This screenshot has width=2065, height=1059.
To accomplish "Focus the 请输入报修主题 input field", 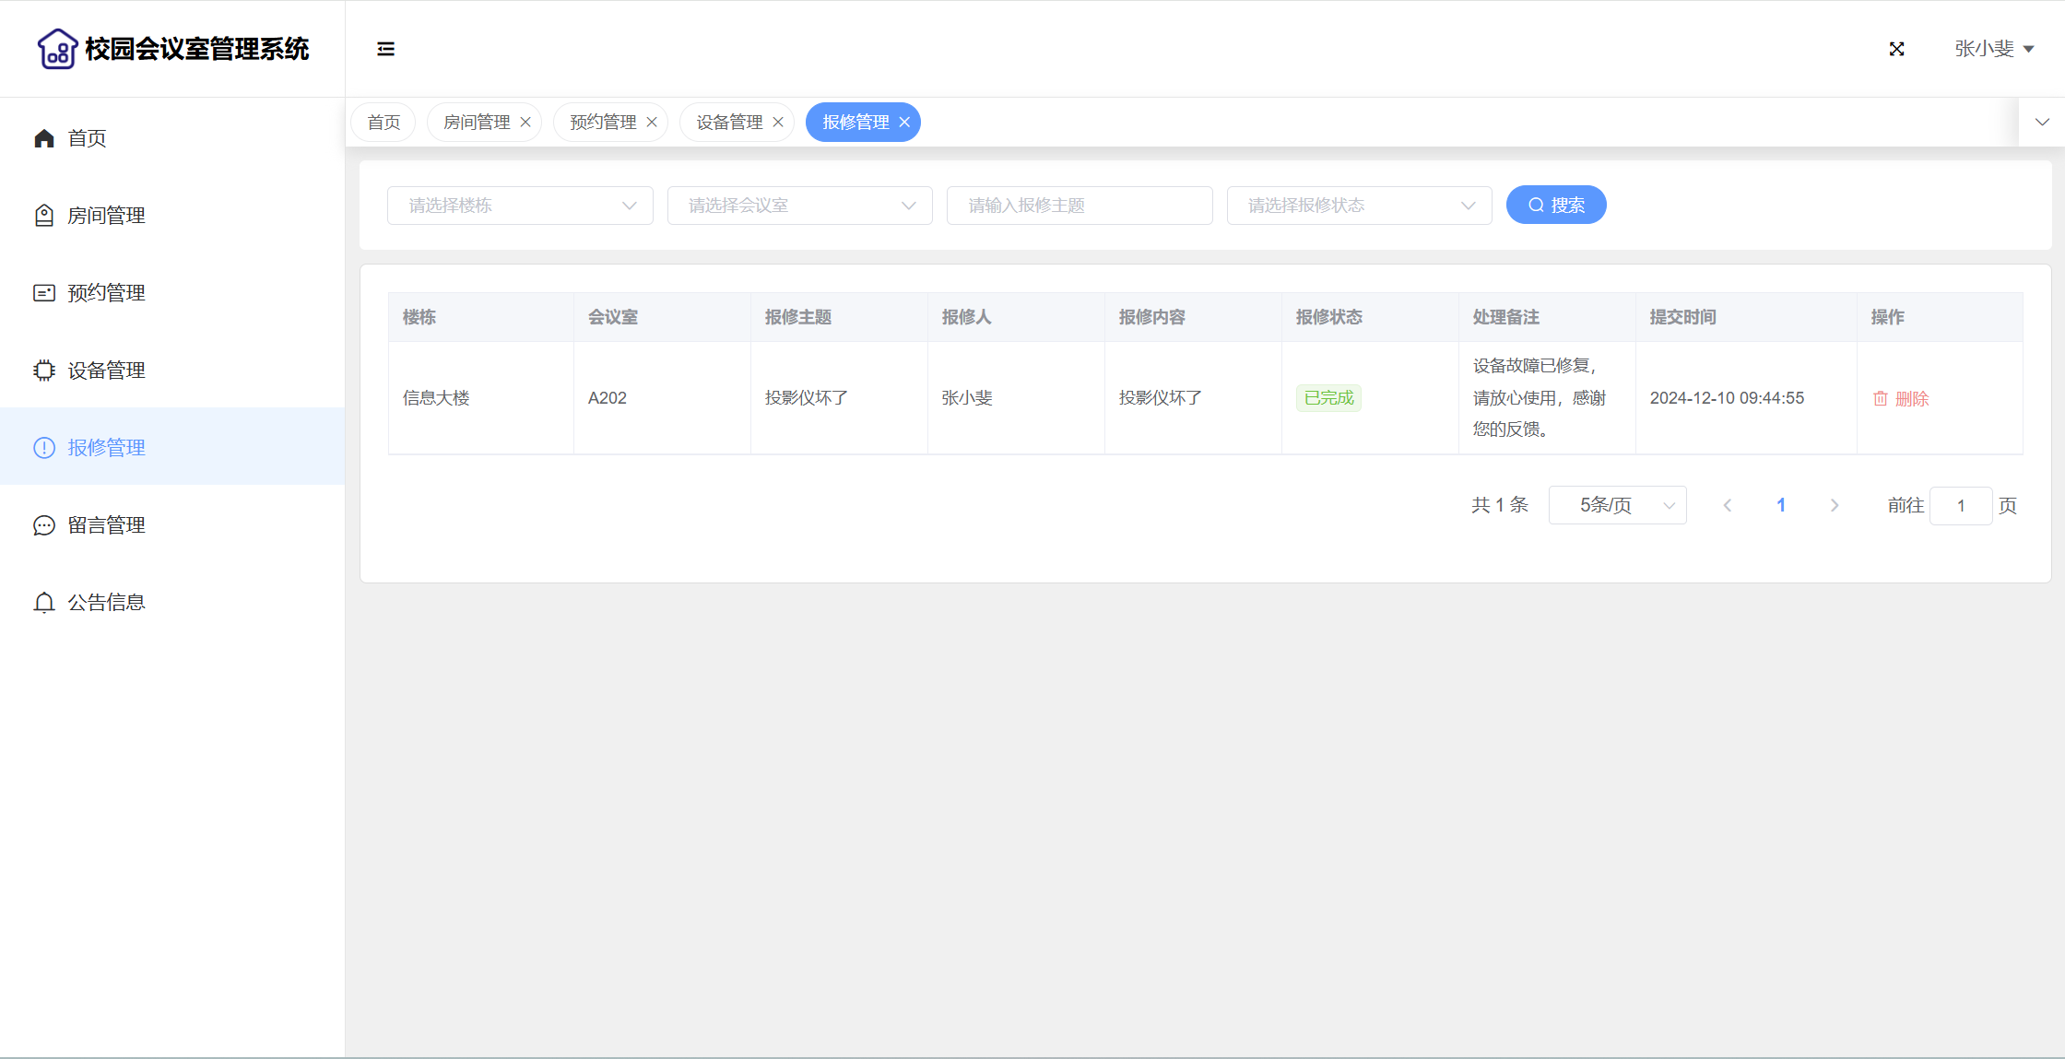I will [1079, 206].
